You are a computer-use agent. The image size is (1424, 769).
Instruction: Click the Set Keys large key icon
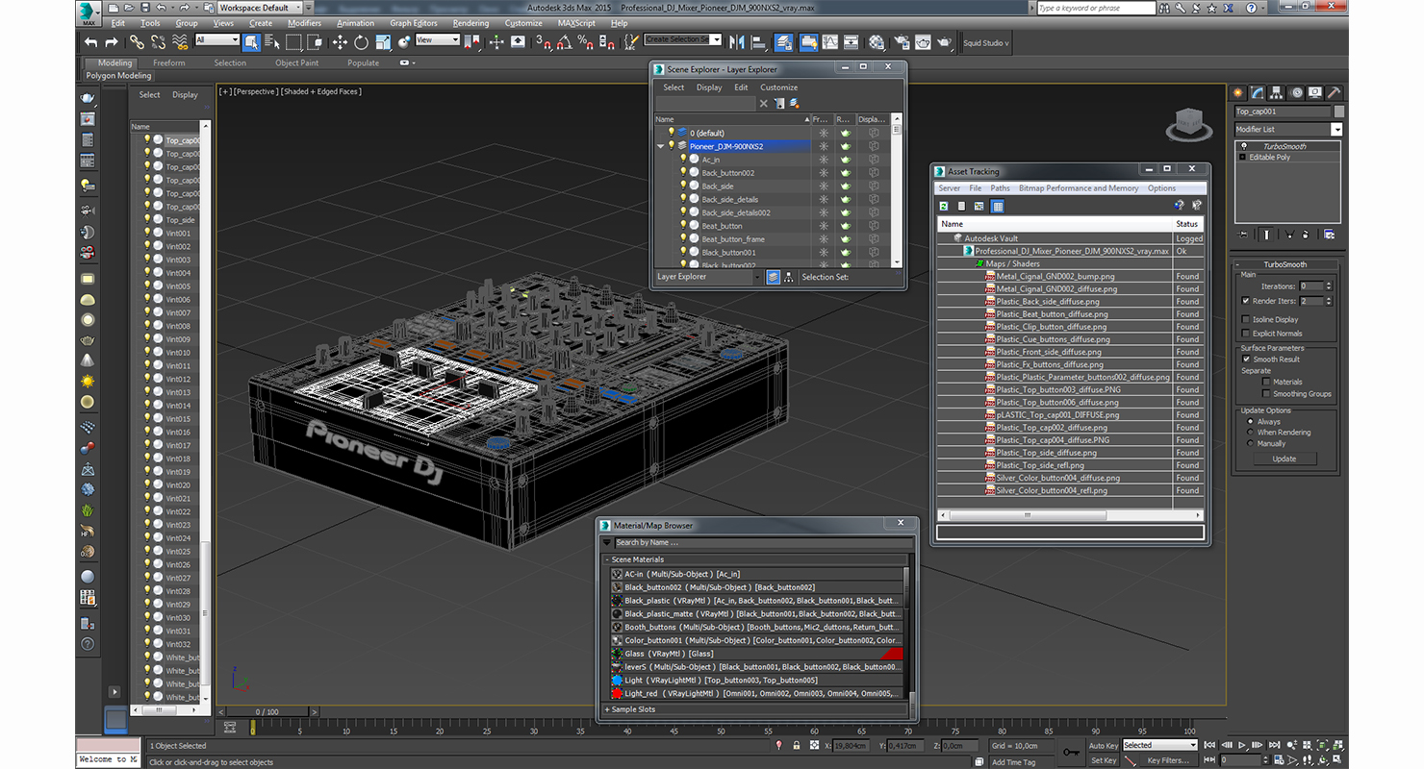tap(1071, 752)
